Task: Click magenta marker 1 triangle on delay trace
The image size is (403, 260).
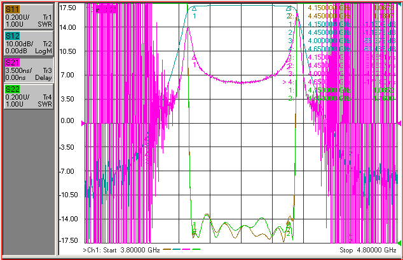Action: tap(194, 58)
